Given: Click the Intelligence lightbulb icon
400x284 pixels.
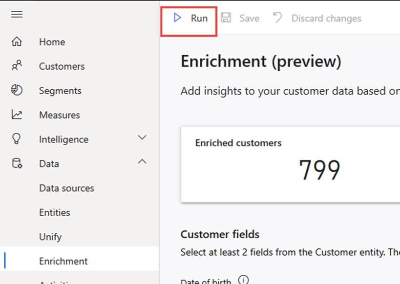Looking at the screenshot, I should [17, 139].
